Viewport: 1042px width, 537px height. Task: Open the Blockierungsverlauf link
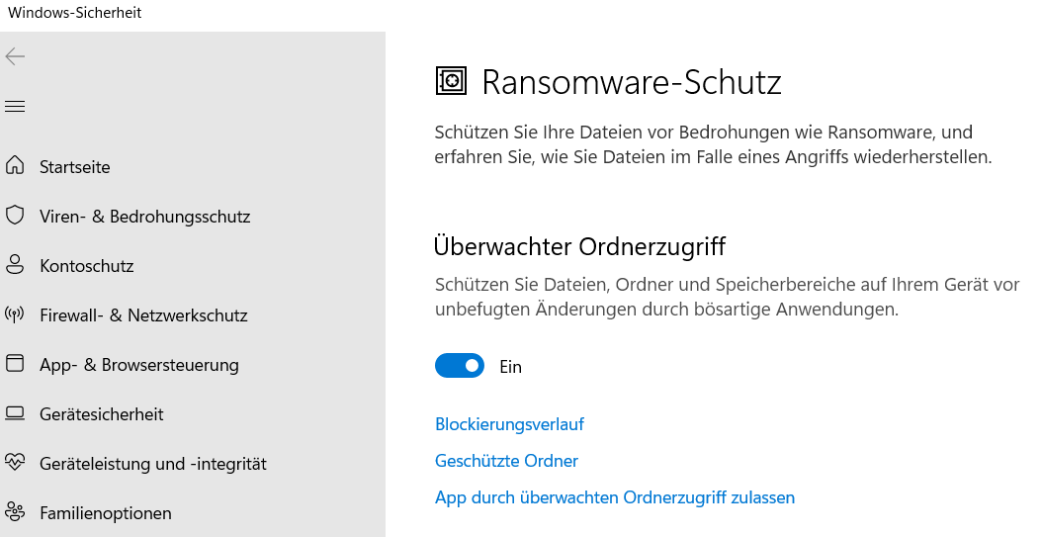coord(509,424)
